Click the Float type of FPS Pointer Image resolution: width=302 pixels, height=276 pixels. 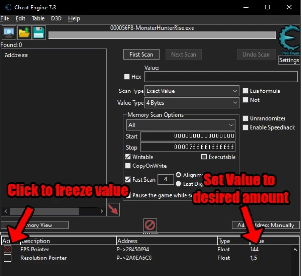point(224,250)
